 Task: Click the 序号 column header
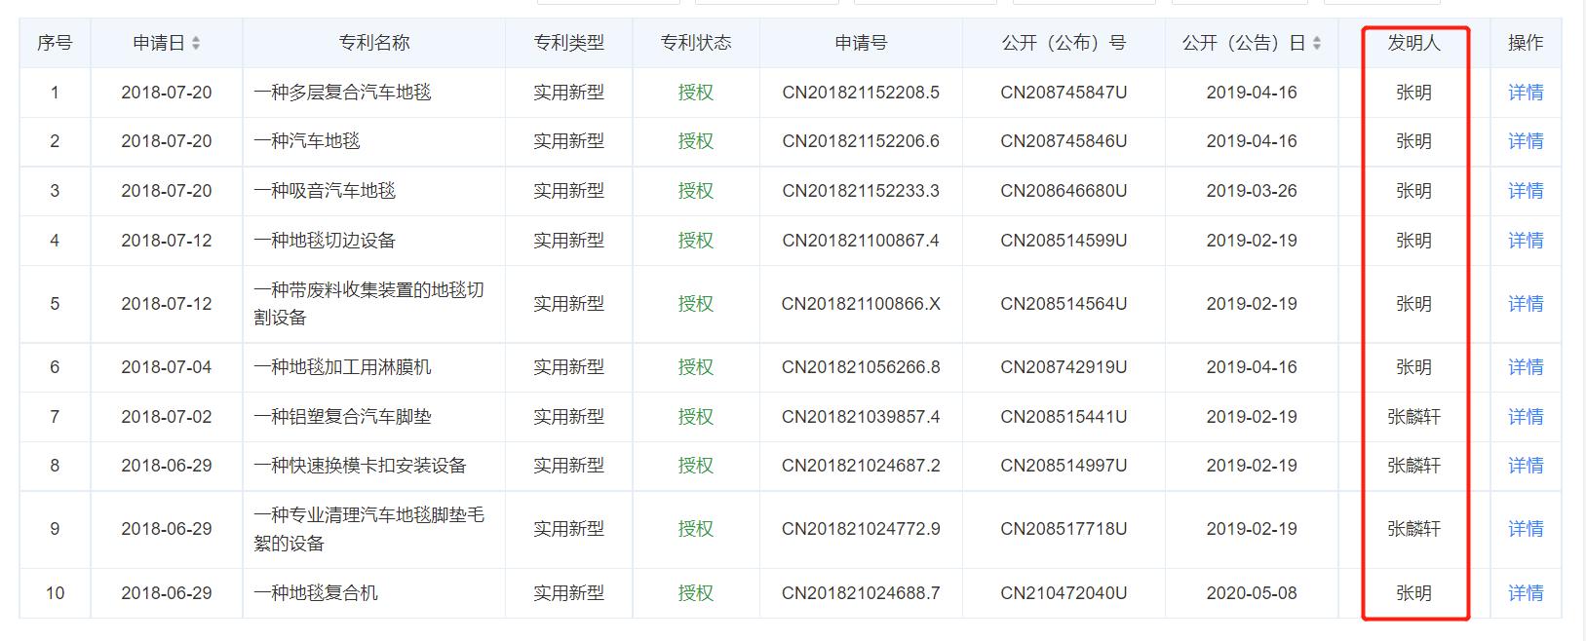55,43
